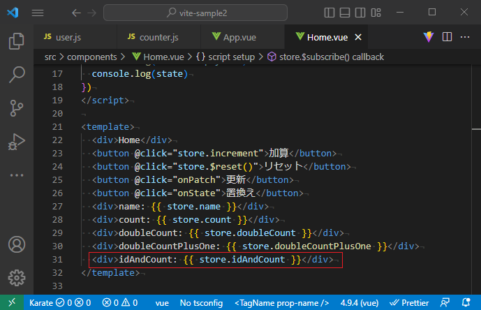
Task: Open a remote window from status bar
Action: [x=12, y=302]
